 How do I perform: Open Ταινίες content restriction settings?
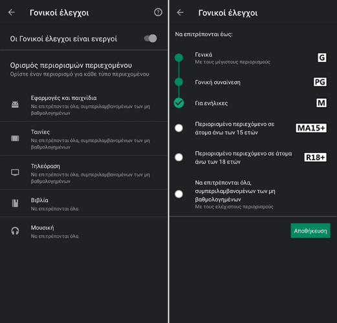pyautogui.click(x=84, y=138)
